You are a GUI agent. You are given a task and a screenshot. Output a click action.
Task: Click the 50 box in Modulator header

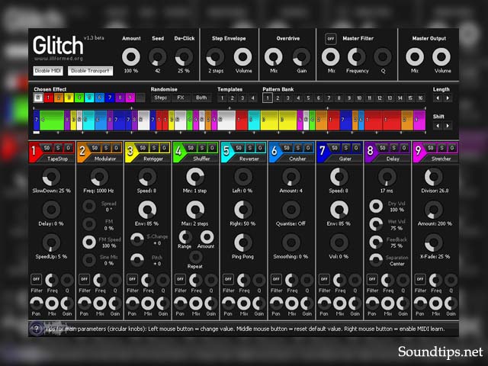95,148
